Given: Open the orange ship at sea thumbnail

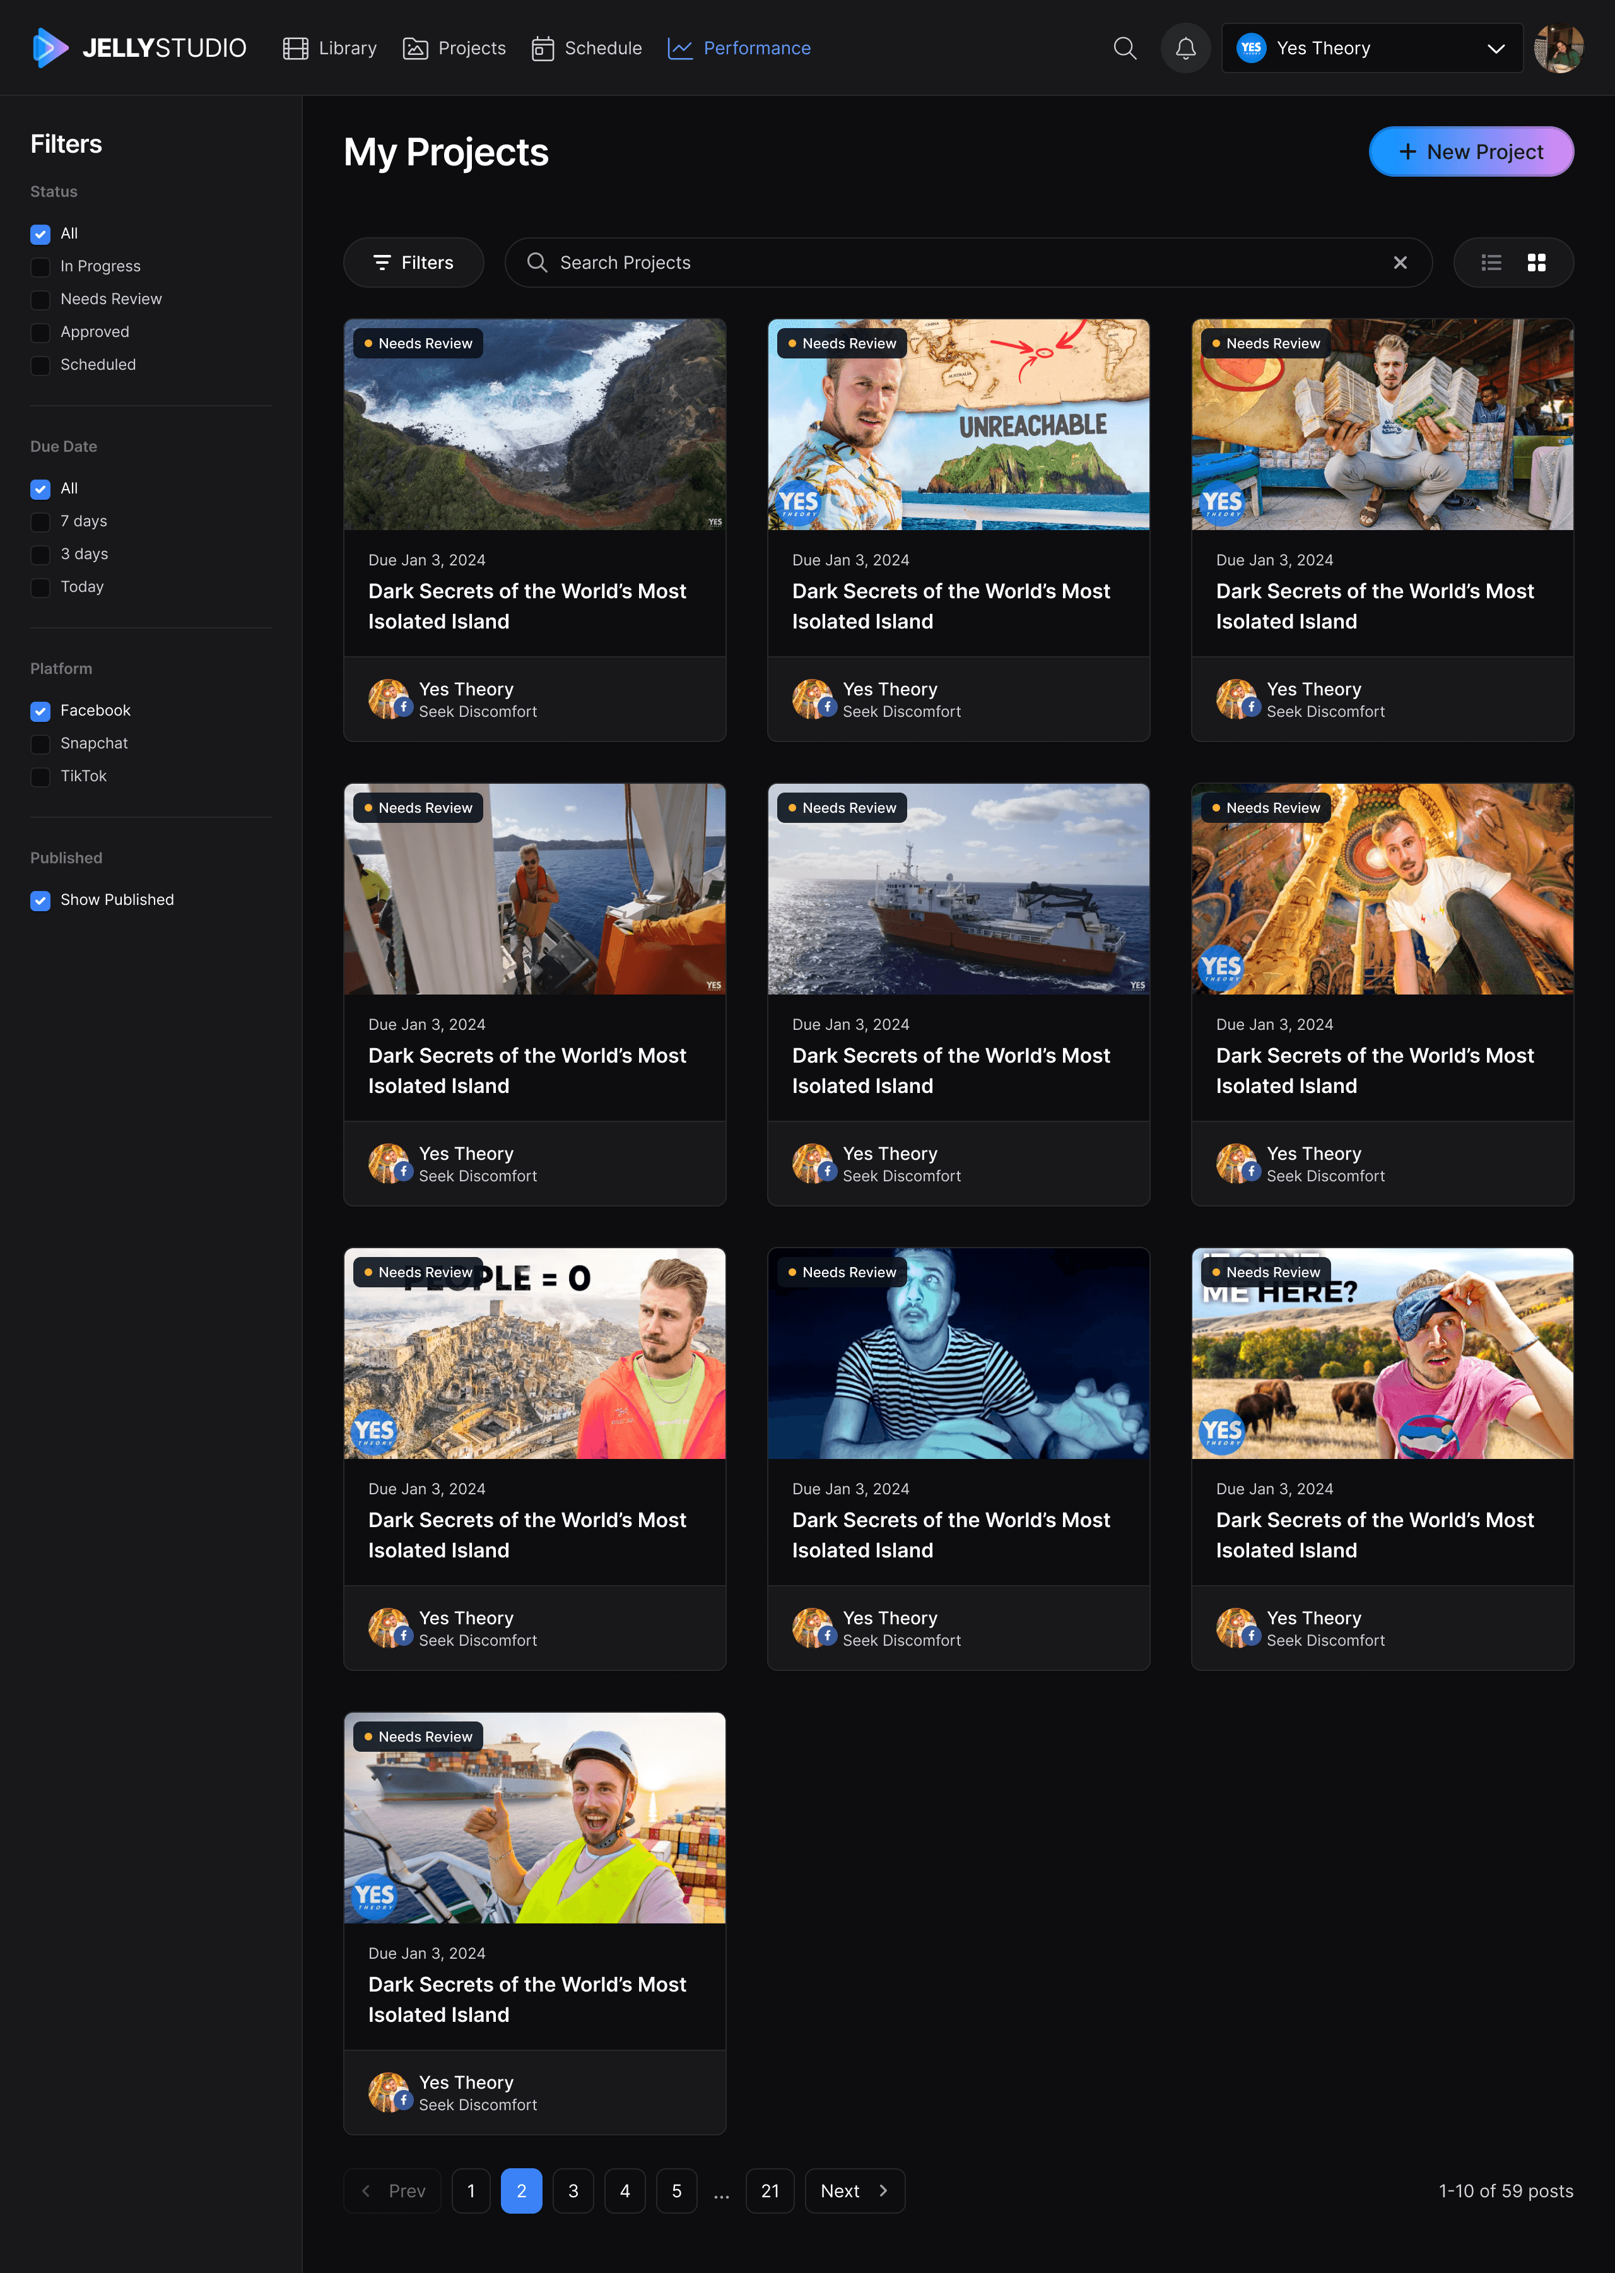Looking at the screenshot, I should pyautogui.click(x=959, y=889).
